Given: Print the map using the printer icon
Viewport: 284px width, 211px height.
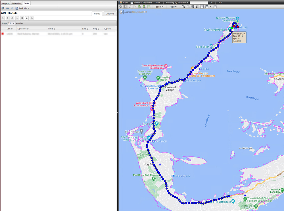Looking at the screenshot, I should (197, 7).
